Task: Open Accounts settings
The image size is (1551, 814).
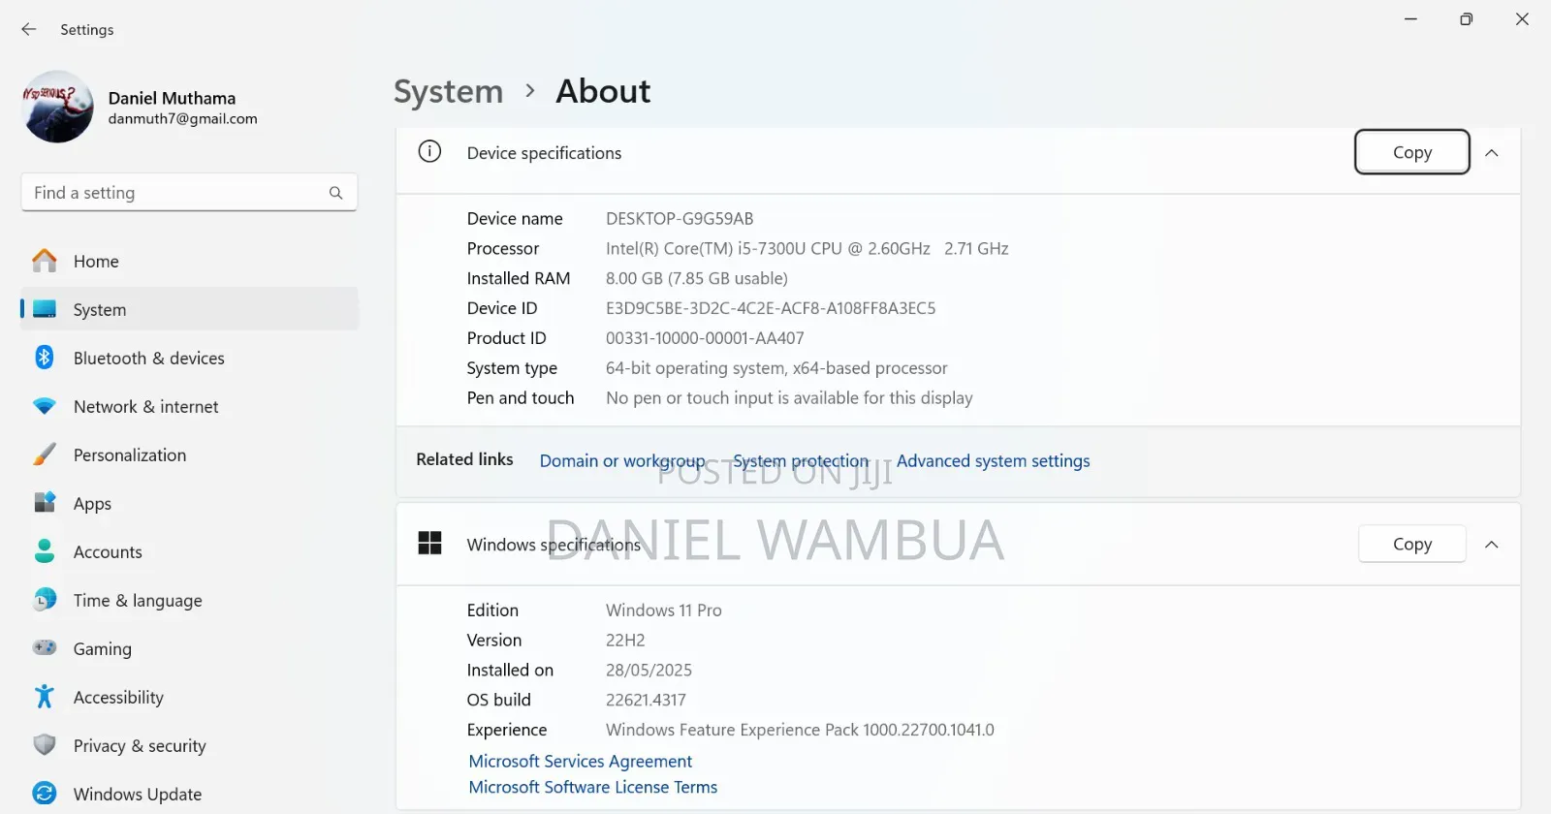Action: (x=190, y=551)
